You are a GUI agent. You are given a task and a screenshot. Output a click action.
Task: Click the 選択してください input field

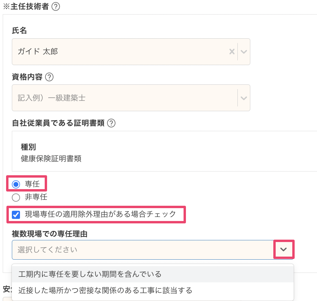tap(142, 250)
